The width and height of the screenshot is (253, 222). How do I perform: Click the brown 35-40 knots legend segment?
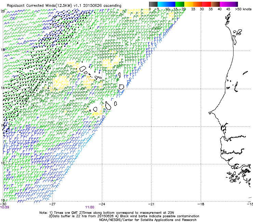pyautogui.click(x=215, y=4)
